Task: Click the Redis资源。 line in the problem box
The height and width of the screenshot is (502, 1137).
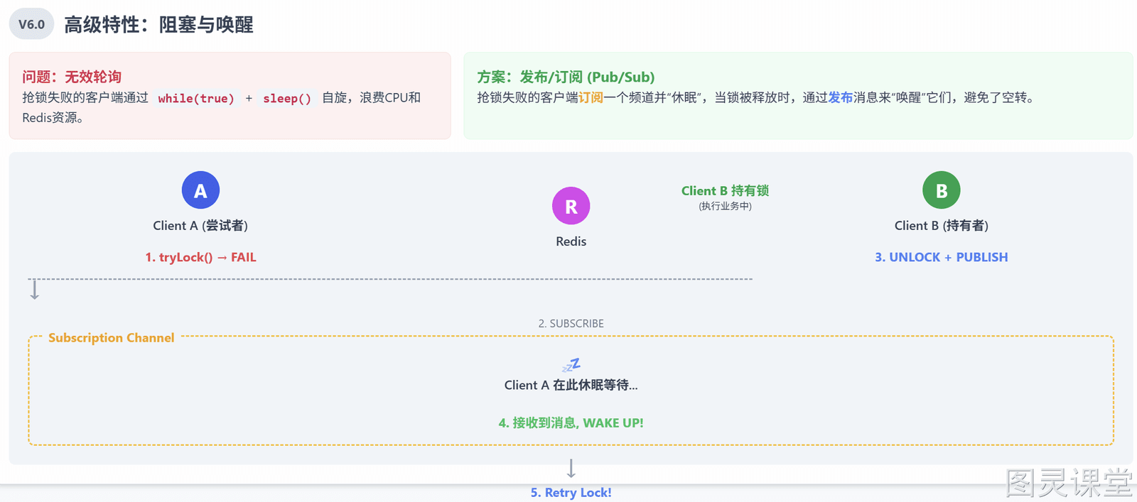Action: (54, 118)
